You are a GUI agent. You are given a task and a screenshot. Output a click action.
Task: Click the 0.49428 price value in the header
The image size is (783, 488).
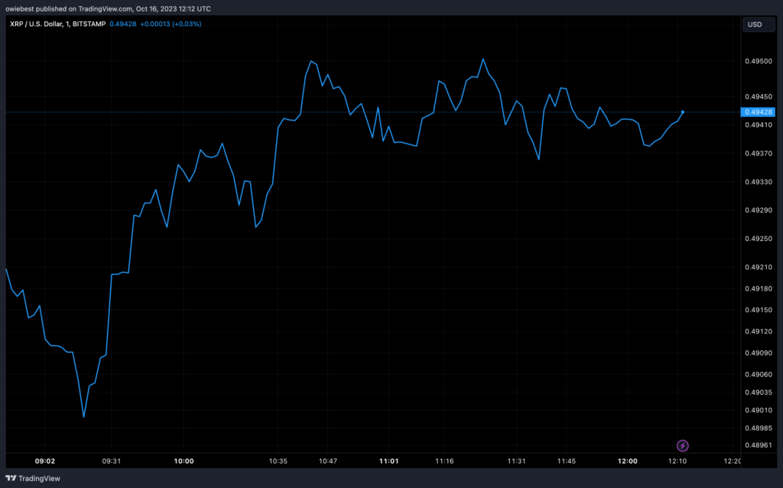123,24
